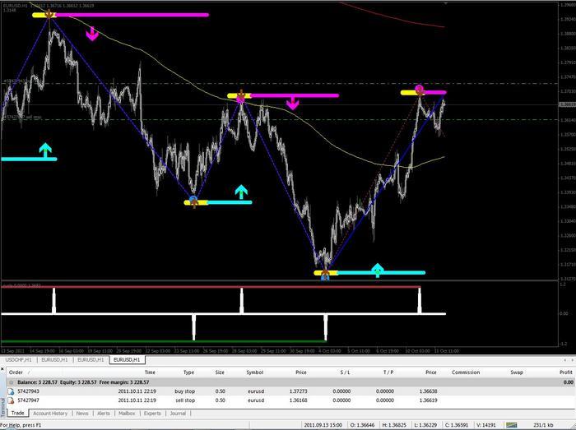This screenshot has width=576, height=430.
Task: Sort by the S / L column header
Action: coord(345,372)
